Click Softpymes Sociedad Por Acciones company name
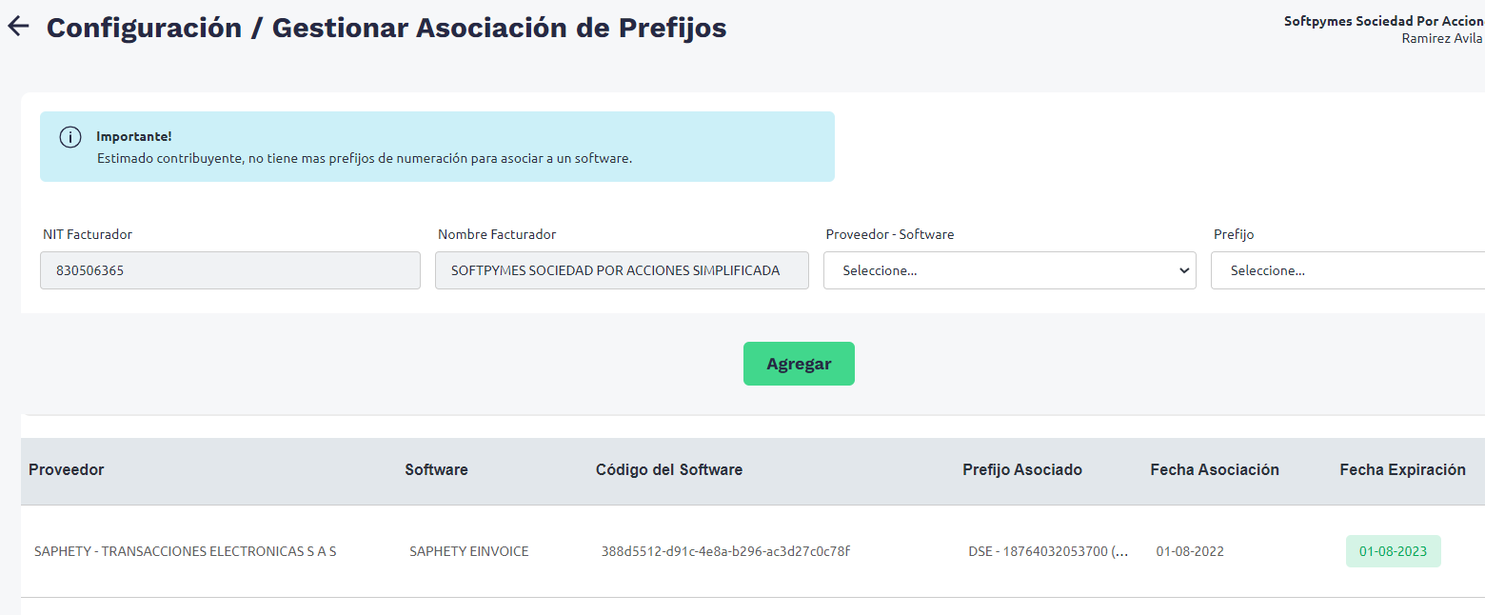Image resolution: width=1485 pixels, height=615 pixels. (1384, 21)
